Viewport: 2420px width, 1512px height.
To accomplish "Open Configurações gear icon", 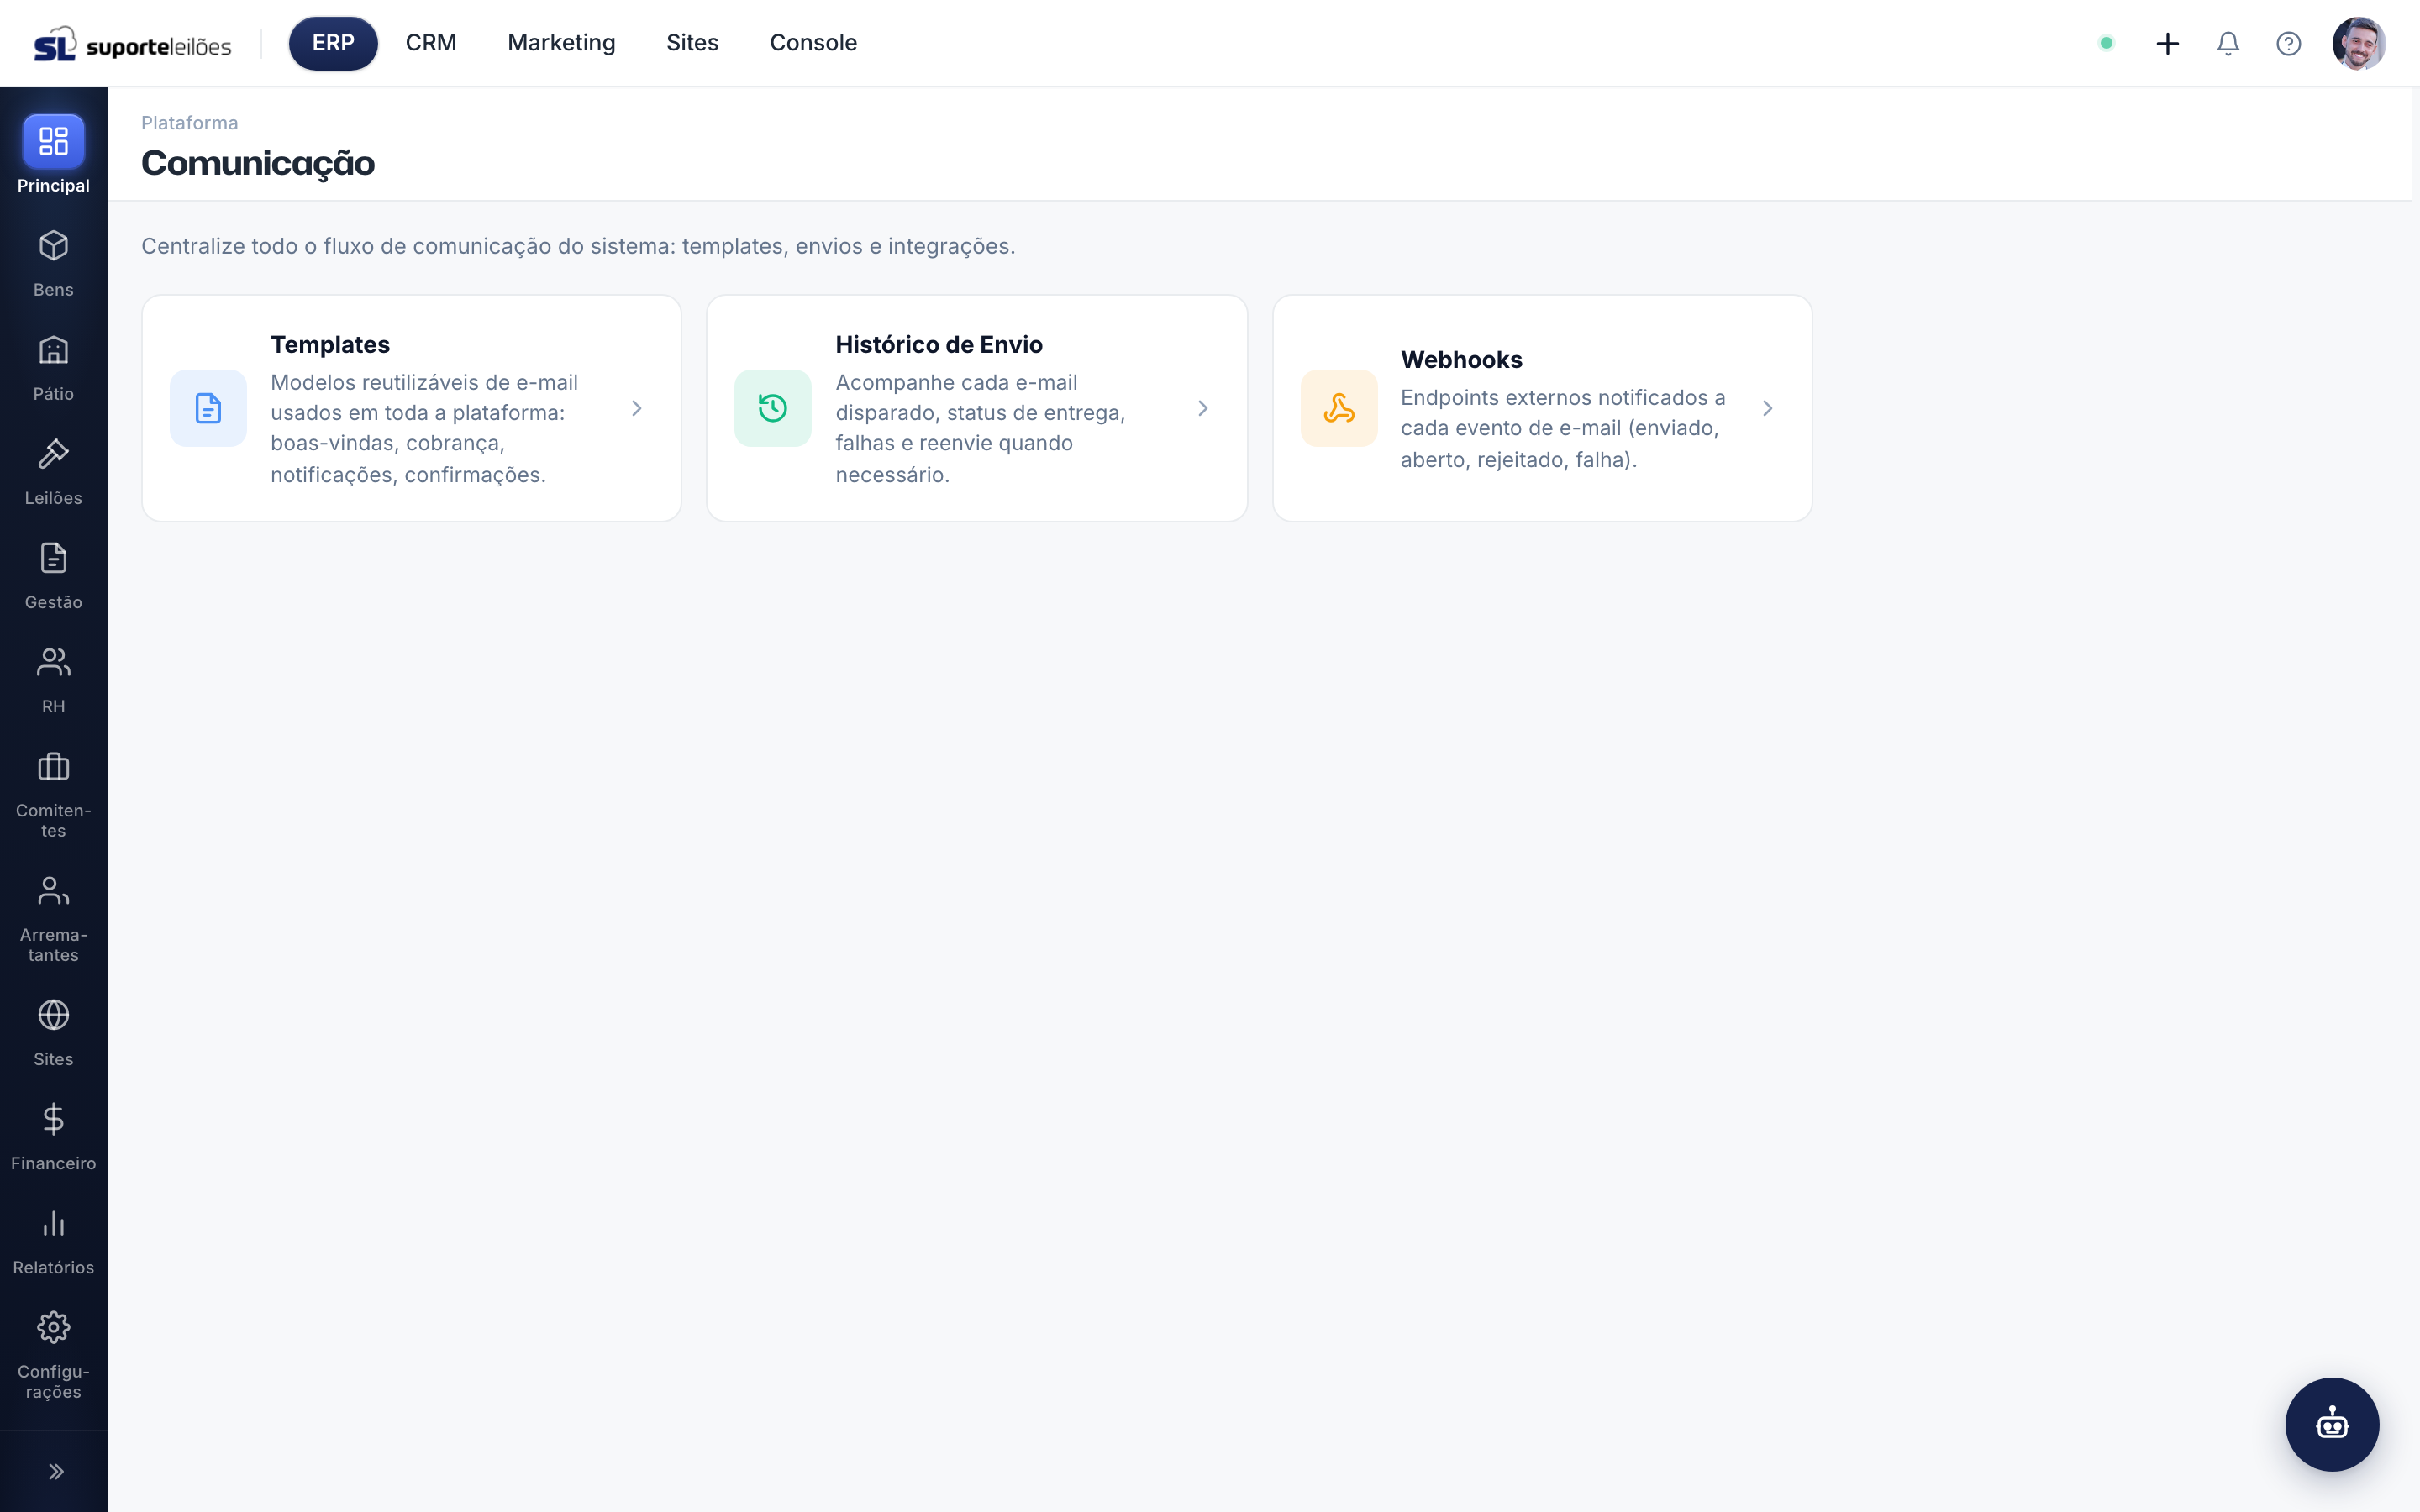I will [53, 1327].
